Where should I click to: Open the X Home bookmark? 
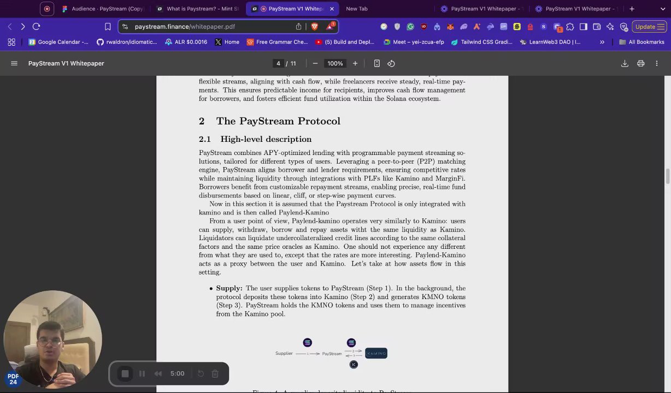(227, 42)
